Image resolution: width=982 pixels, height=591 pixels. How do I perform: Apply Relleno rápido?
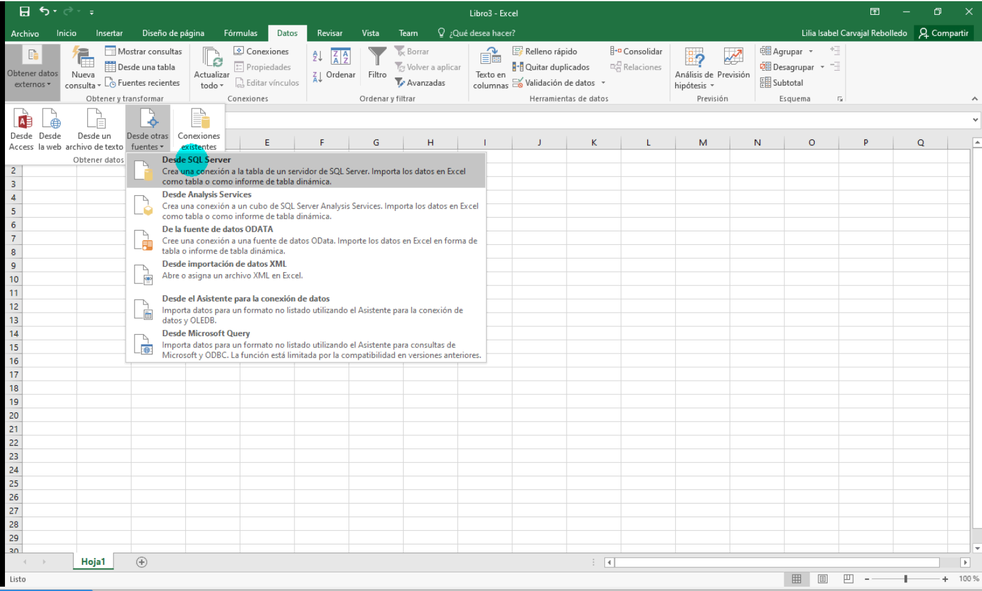tap(545, 51)
